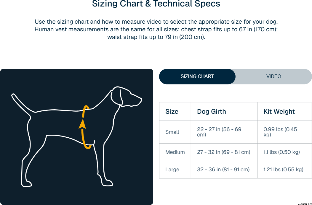Click the Dog Girth column header
Viewport: 312px width, 205px height.
[212, 112]
